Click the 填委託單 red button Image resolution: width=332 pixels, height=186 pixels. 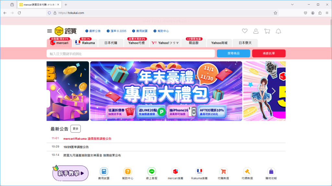pyautogui.click(x=269, y=53)
